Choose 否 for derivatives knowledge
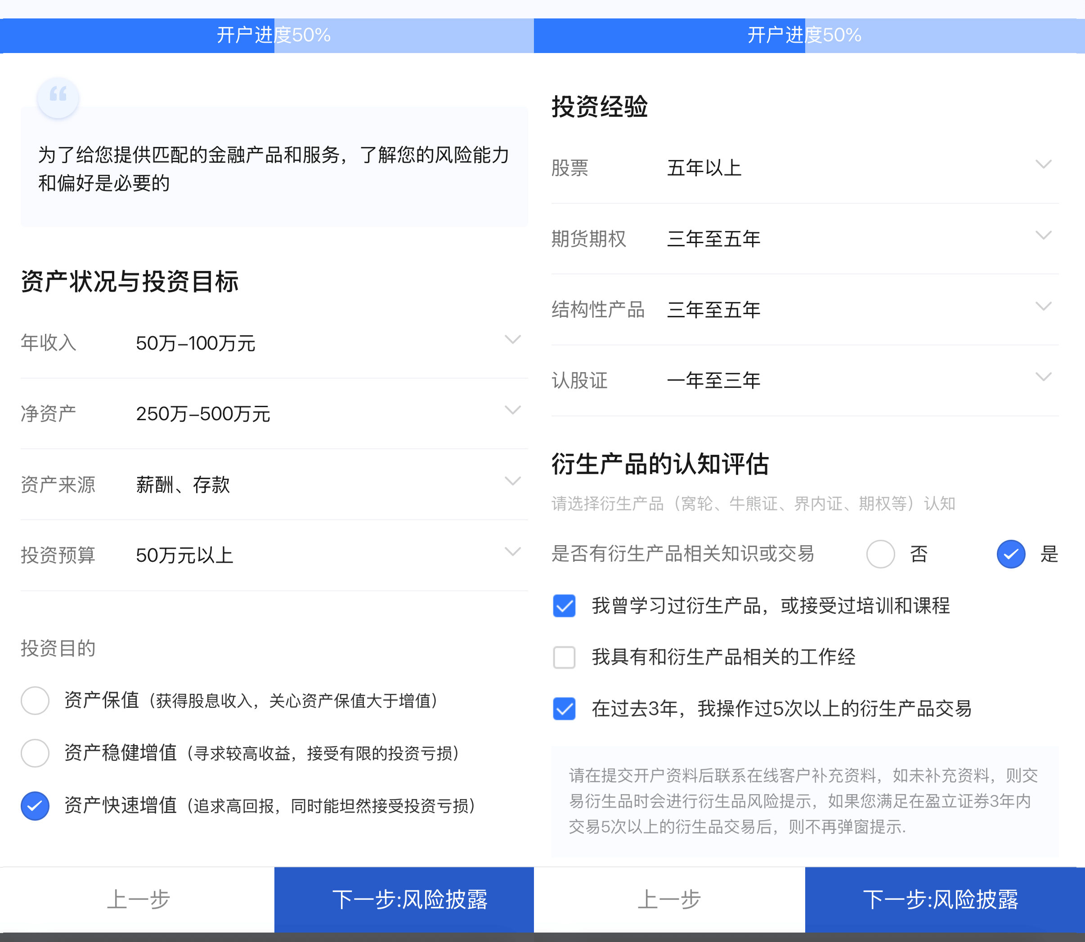The height and width of the screenshot is (942, 1085). (x=880, y=554)
